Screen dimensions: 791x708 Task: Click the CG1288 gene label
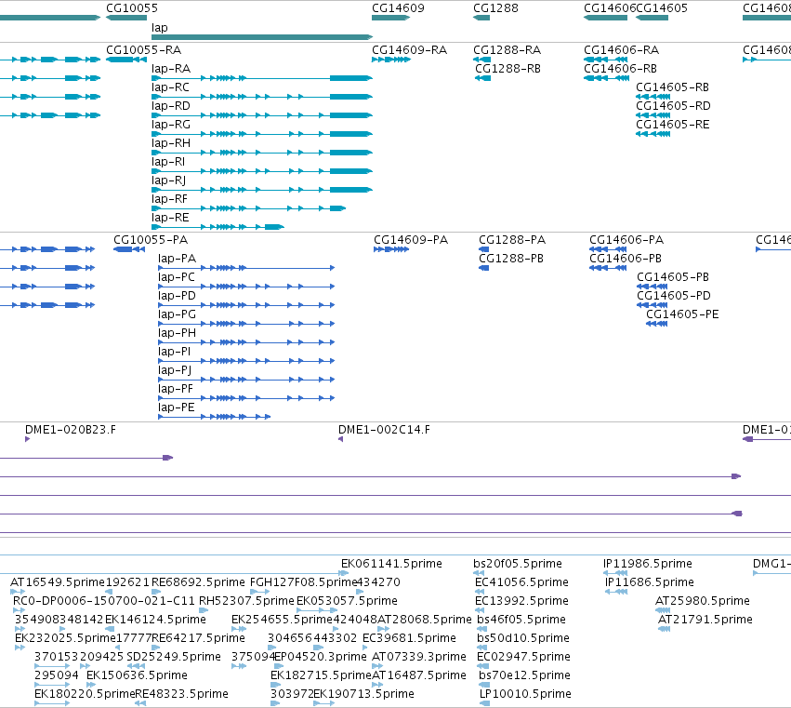tap(495, 8)
